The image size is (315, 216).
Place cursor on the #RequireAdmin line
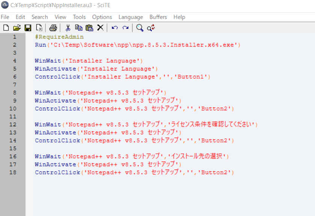59,37
